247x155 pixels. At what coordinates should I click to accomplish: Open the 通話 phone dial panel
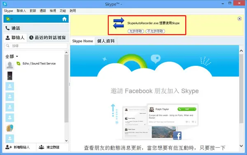point(36,28)
